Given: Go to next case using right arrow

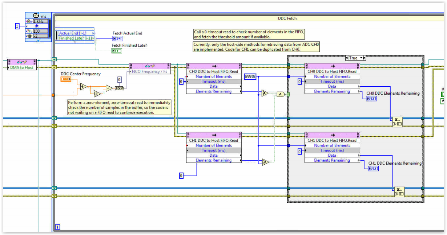Looking at the screenshot, I should click(365, 58).
